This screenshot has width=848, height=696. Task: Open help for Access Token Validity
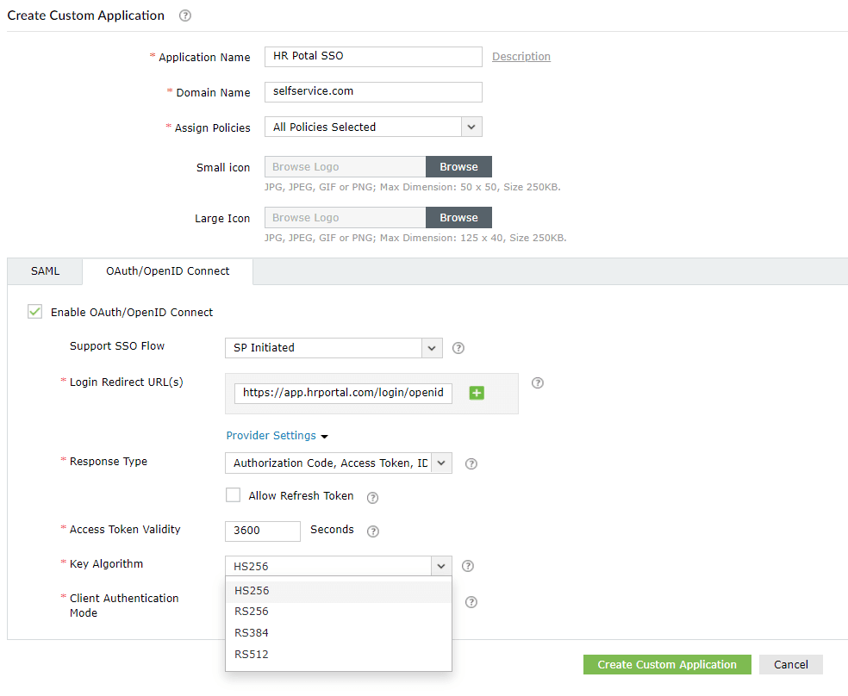click(372, 531)
